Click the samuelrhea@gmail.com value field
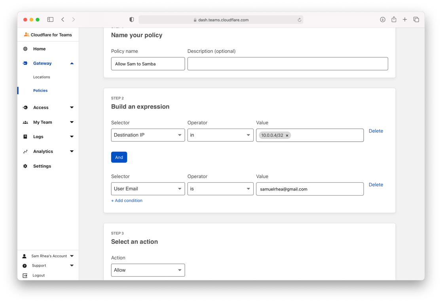This screenshot has height=303, width=442. [x=310, y=189]
